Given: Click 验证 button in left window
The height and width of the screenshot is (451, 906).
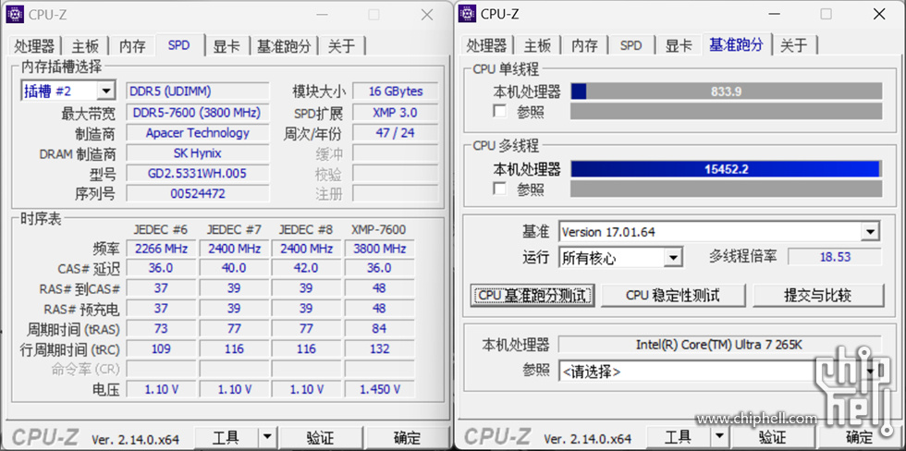Looking at the screenshot, I should [x=320, y=437].
